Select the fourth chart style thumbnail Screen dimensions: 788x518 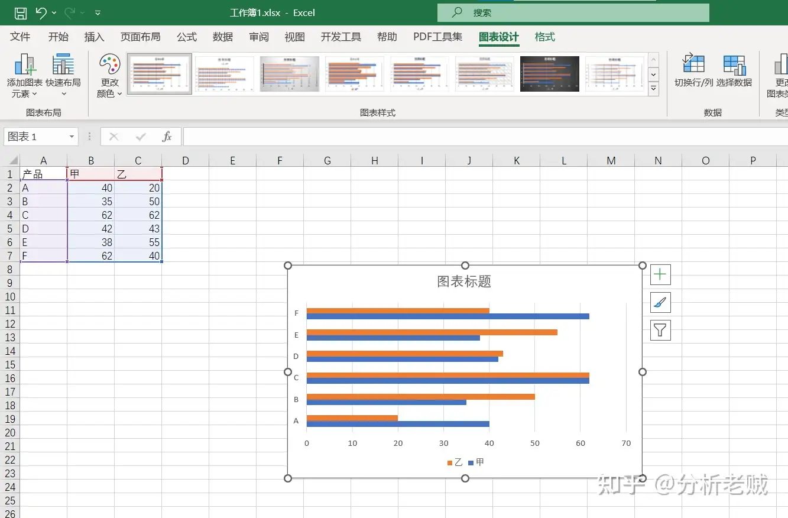[x=355, y=74]
